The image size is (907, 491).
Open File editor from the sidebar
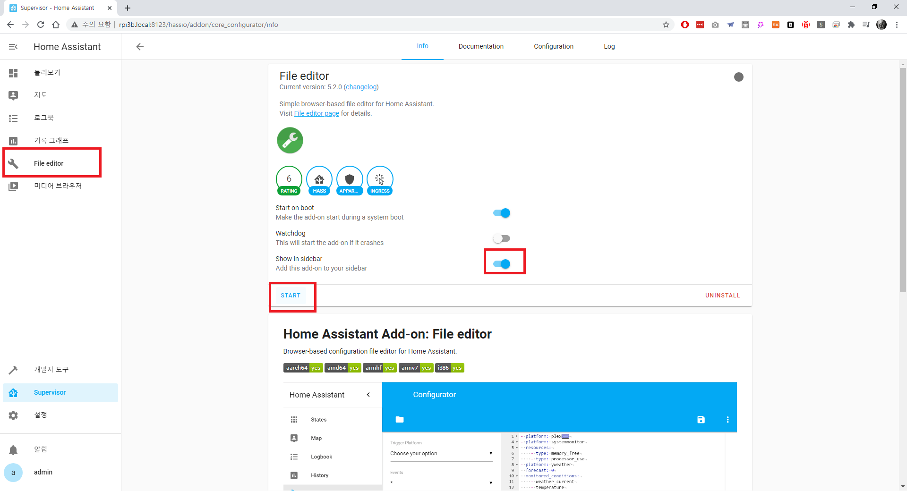pyautogui.click(x=60, y=163)
